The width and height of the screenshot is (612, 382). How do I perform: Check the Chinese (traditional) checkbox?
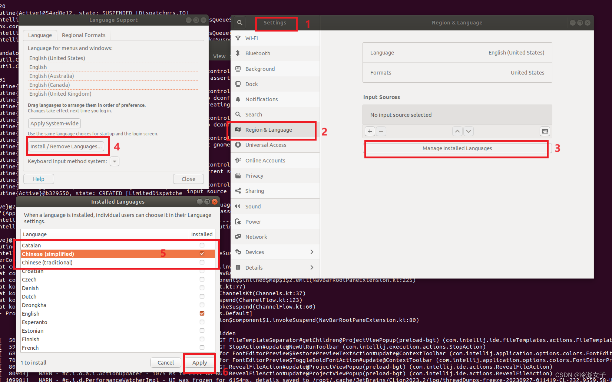point(202,262)
